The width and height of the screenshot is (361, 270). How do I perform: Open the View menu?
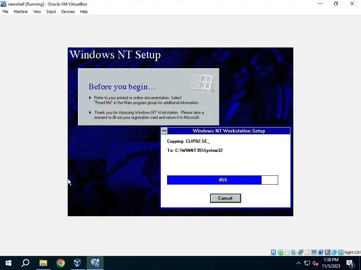[37, 12]
